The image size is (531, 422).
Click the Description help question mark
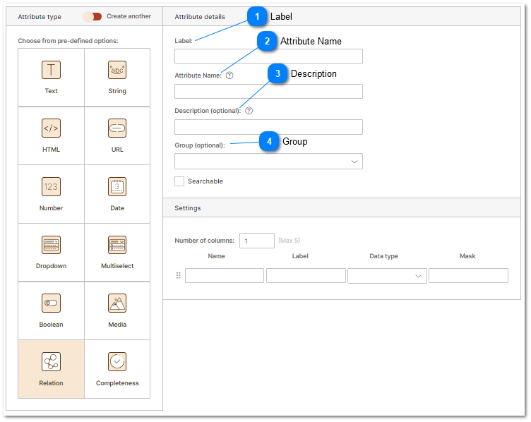[x=249, y=111]
